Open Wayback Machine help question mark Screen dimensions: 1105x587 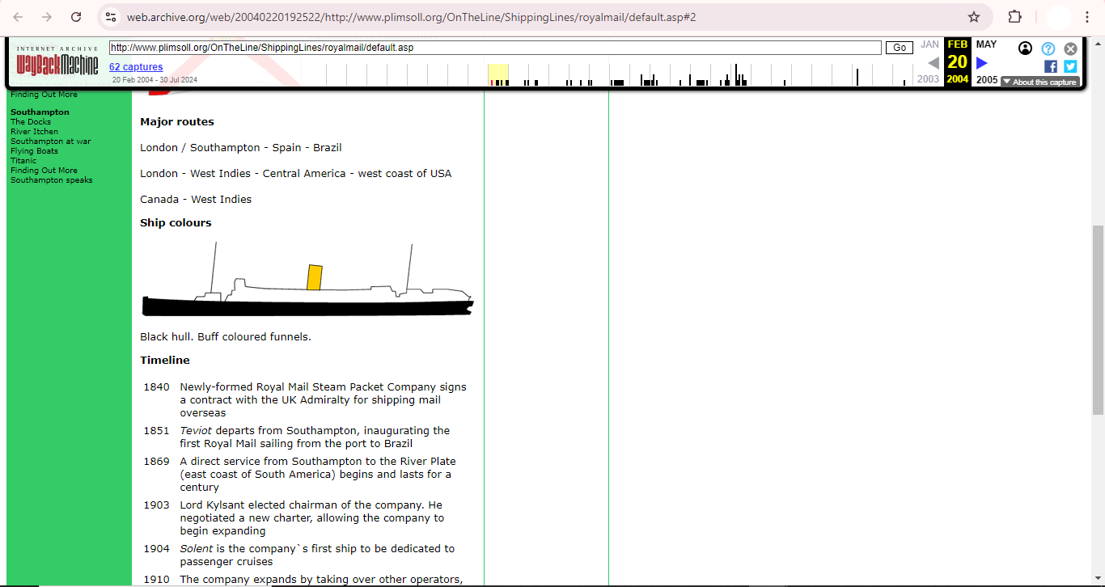1048,49
